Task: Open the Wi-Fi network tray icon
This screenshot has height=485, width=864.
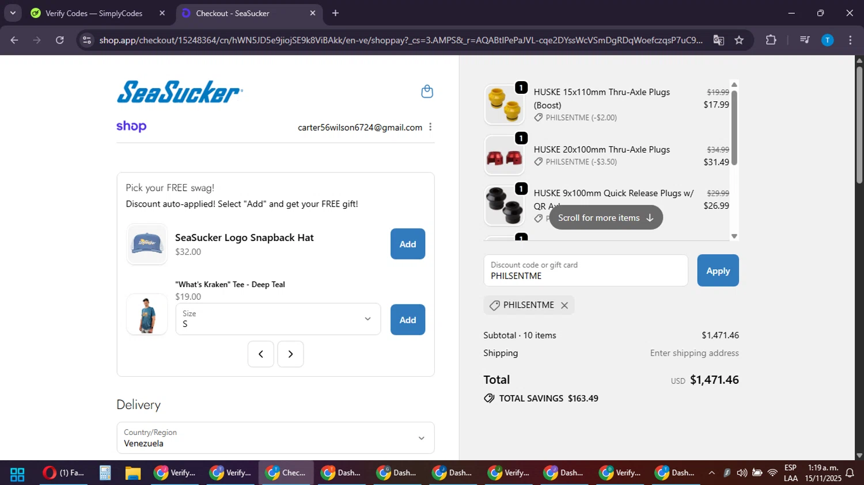Action: pos(772,473)
